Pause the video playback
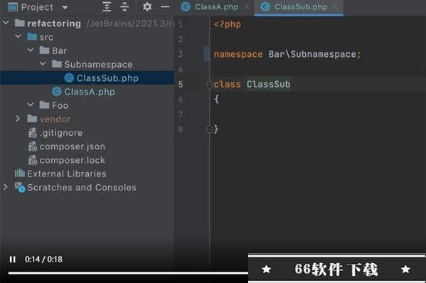The width and height of the screenshot is (426, 283). click(13, 260)
